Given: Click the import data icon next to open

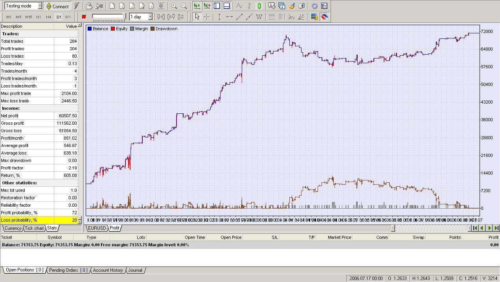Looking at the screenshot, I should tap(99, 6).
